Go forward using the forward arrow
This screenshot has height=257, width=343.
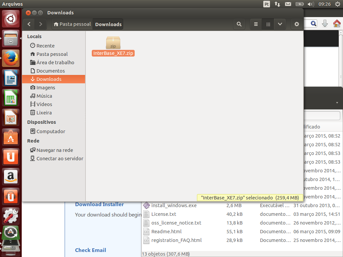41,24
